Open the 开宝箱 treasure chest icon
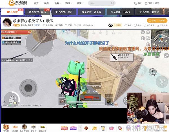The image size is (169, 132). 6,127
